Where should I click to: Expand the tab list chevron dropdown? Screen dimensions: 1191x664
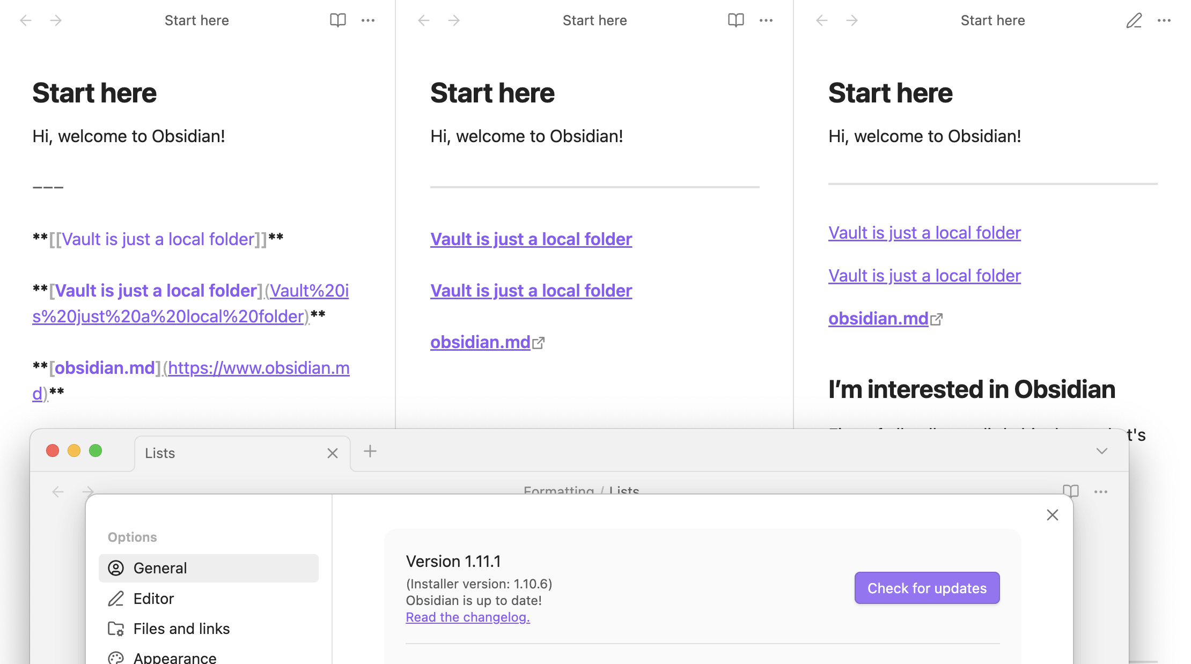tap(1101, 451)
